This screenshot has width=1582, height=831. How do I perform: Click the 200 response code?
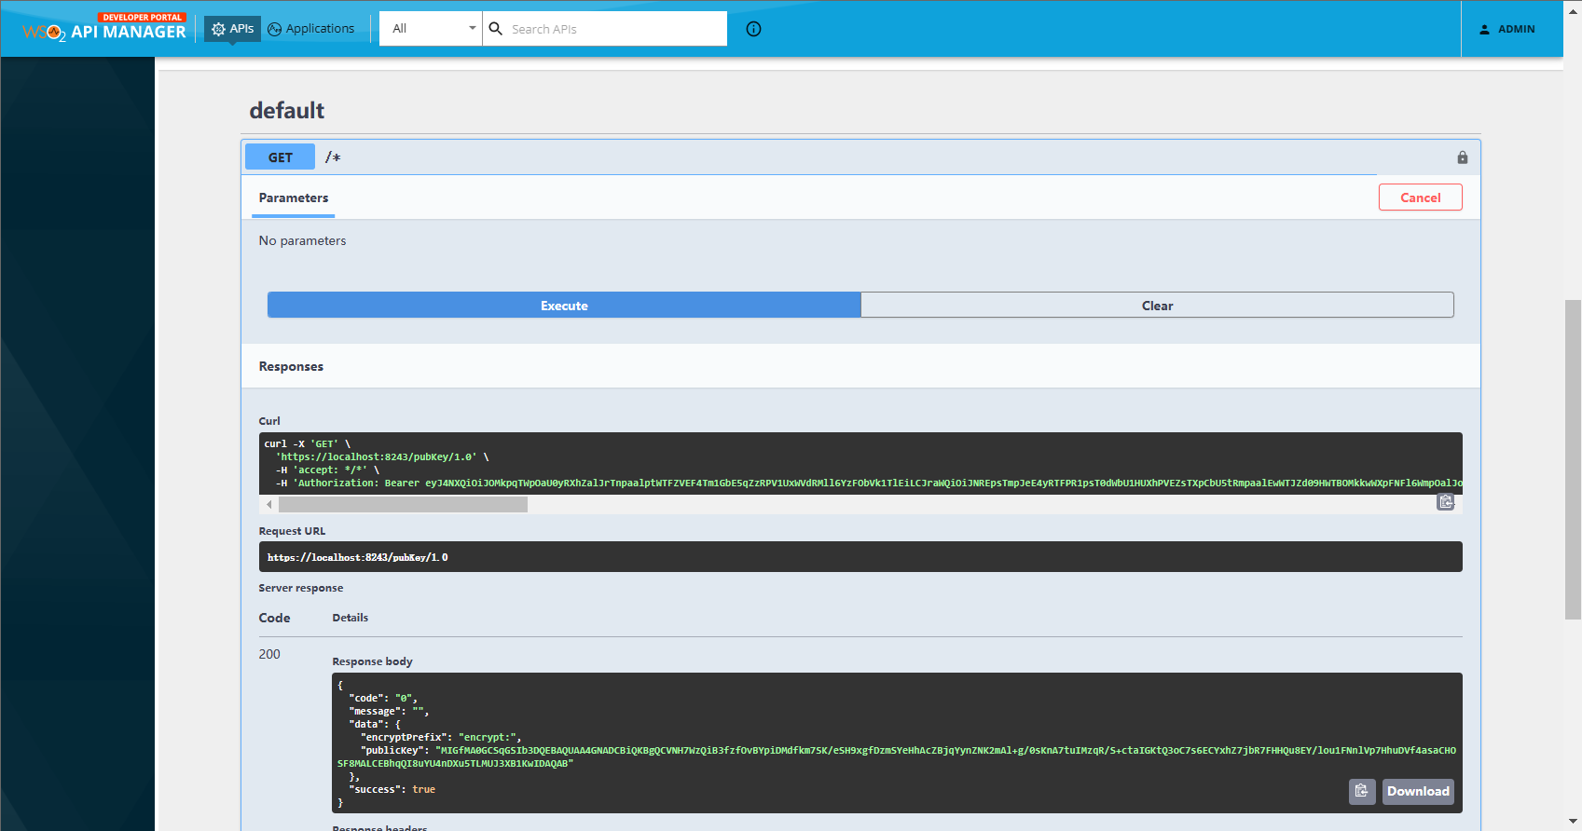[x=269, y=654]
